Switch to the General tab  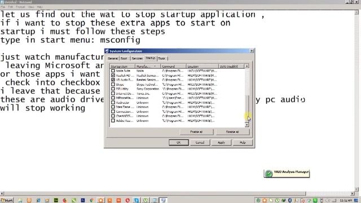click(x=113, y=59)
